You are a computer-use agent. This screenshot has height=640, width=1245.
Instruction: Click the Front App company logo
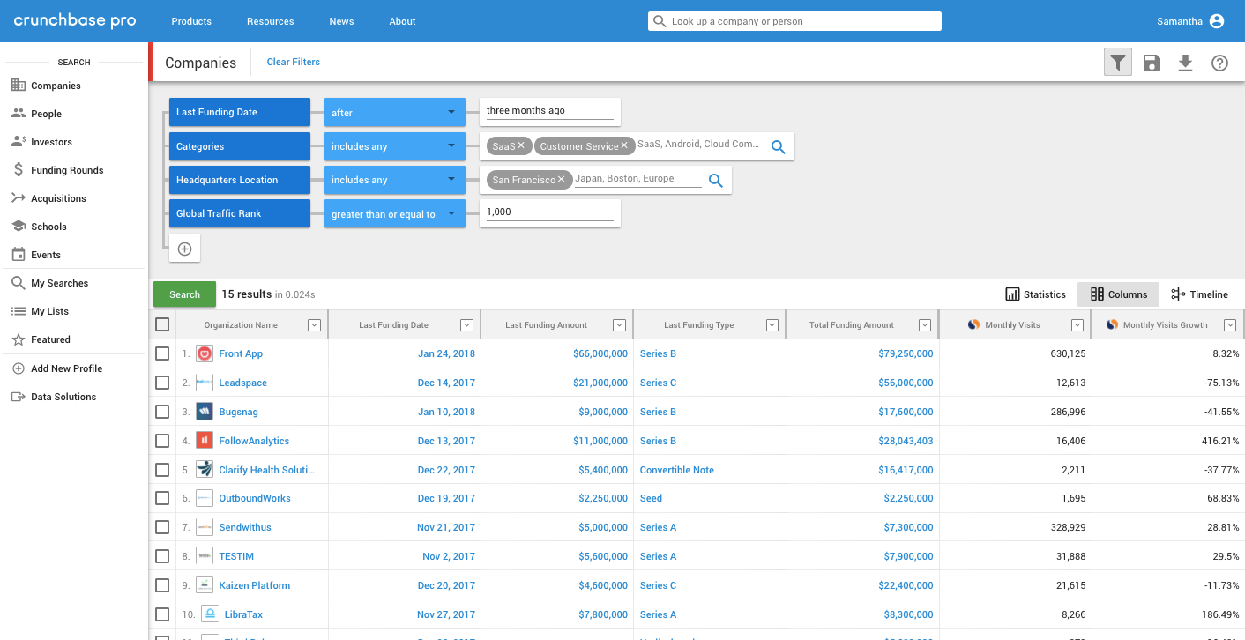[x=205, y=353]
